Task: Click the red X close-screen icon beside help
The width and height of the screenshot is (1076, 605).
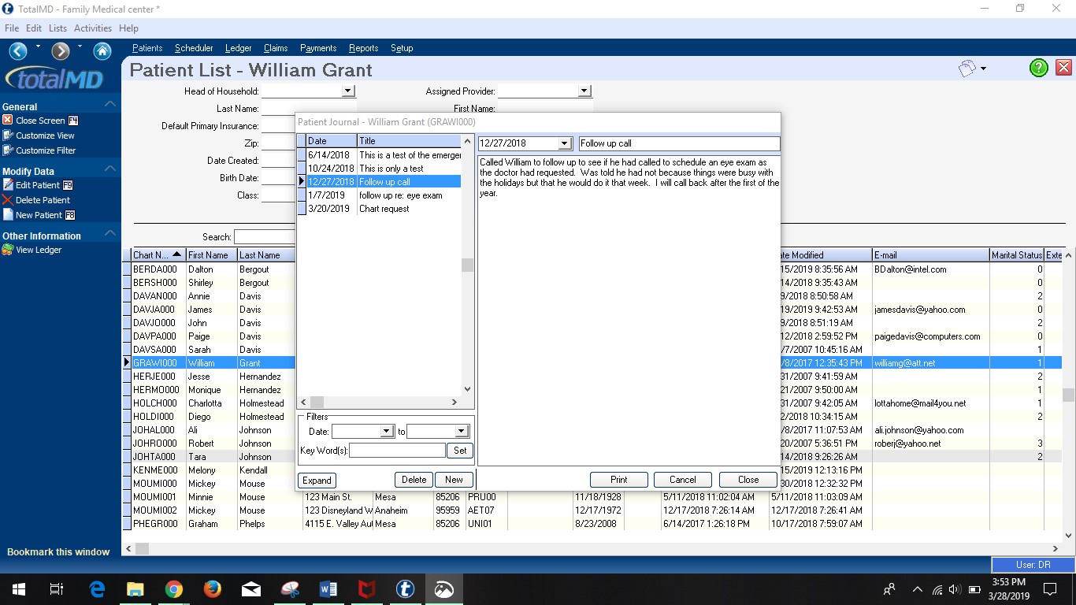Action: click(1063, 68)
